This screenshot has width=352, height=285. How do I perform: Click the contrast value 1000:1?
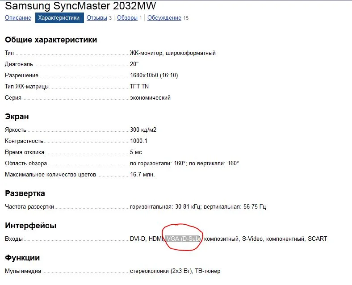(138, 141)
